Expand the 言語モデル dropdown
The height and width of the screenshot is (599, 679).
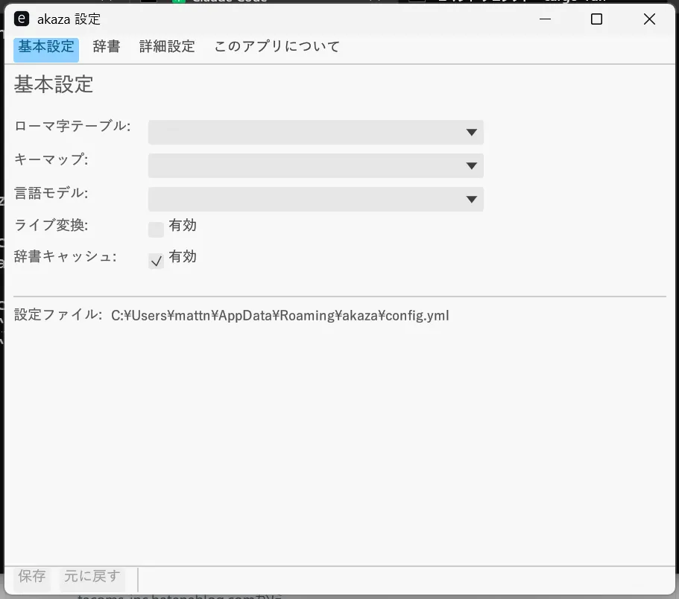pyautogui.click(x=316, y=199)
